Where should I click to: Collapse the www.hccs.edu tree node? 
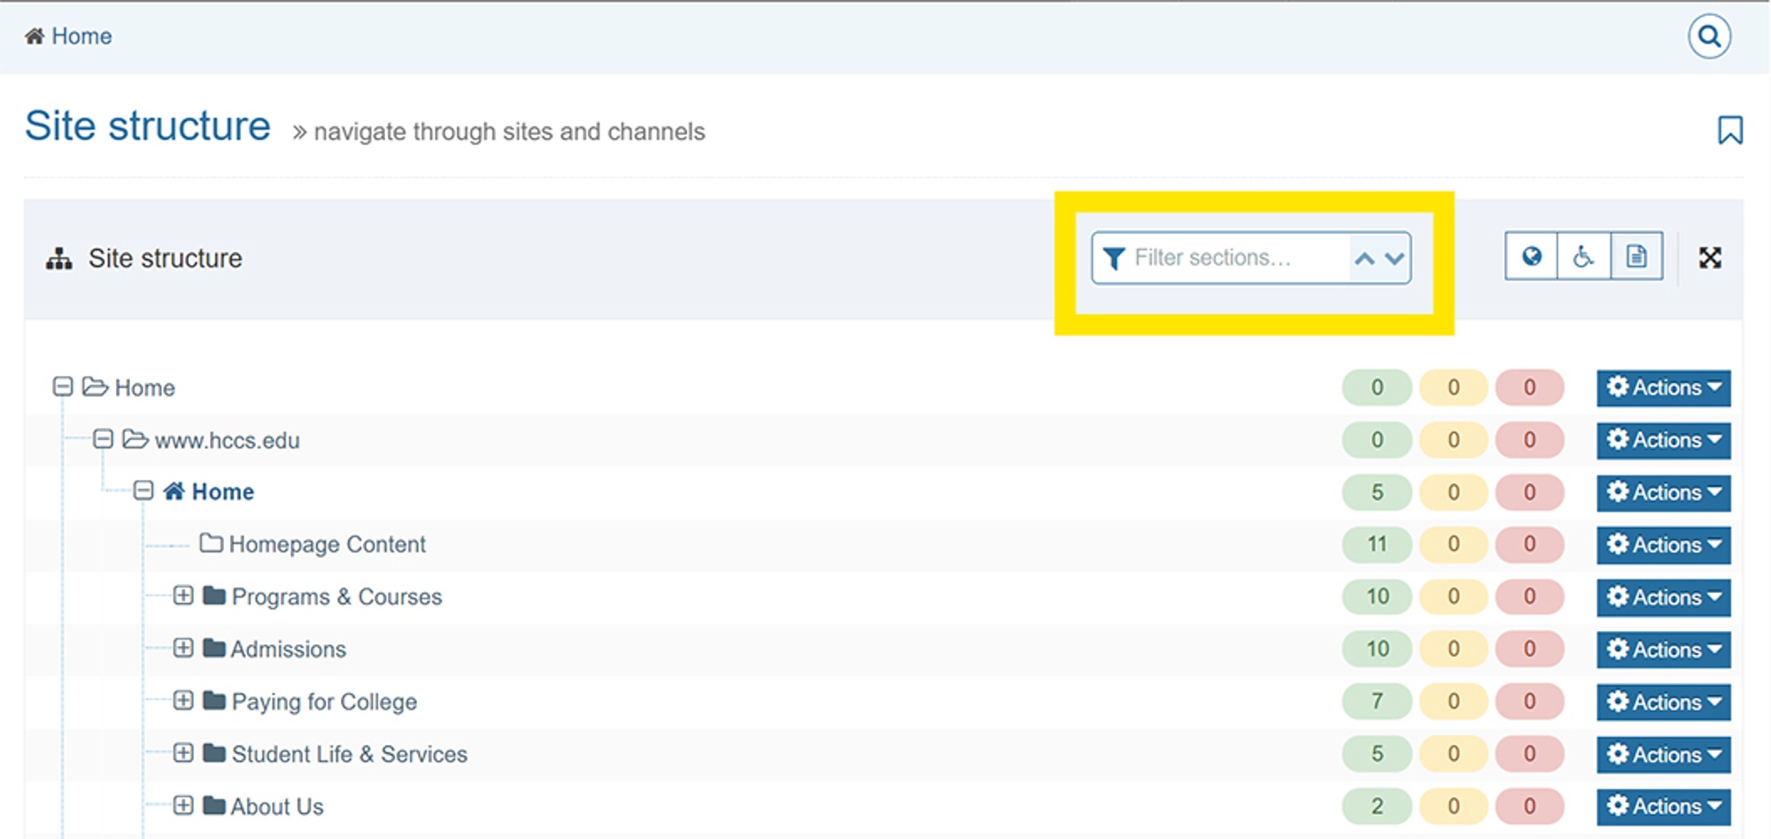(103, 439)
